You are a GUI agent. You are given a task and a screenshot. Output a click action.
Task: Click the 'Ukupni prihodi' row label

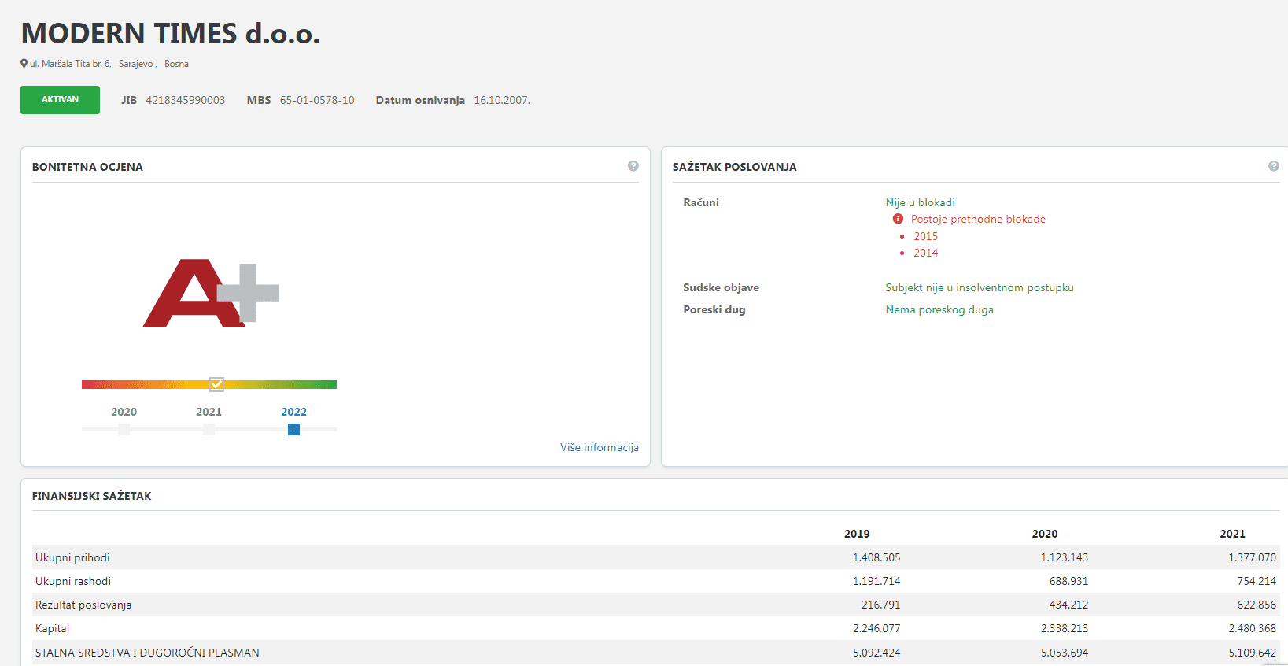point(72,557)
